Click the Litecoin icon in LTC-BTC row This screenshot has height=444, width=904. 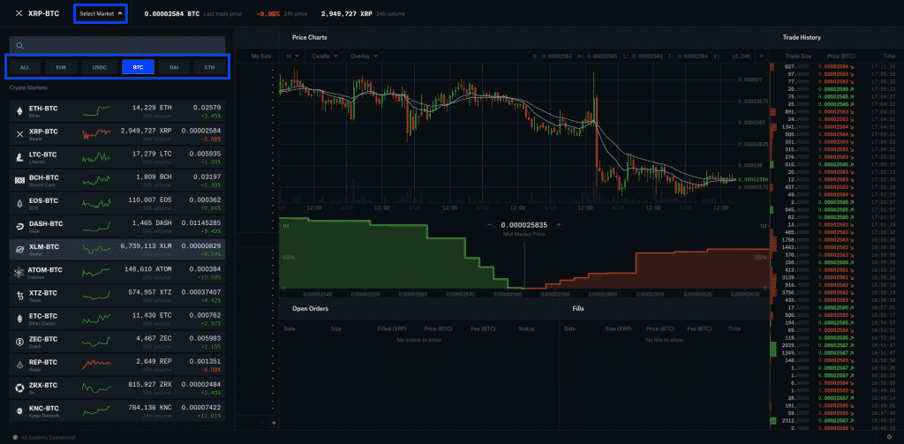(19, 157)
